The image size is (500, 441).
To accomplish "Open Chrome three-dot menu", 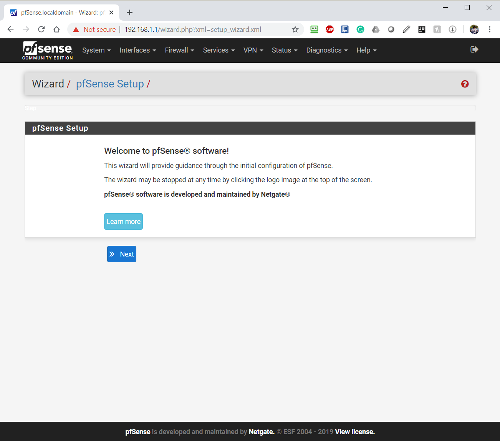I will tap(490, 30).
